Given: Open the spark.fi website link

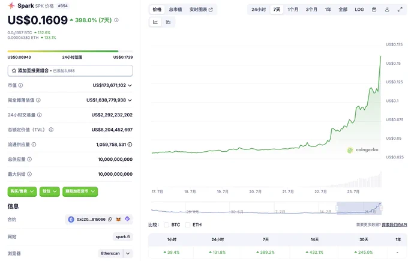Looking at the screenshot, I should tap(123, 237).
